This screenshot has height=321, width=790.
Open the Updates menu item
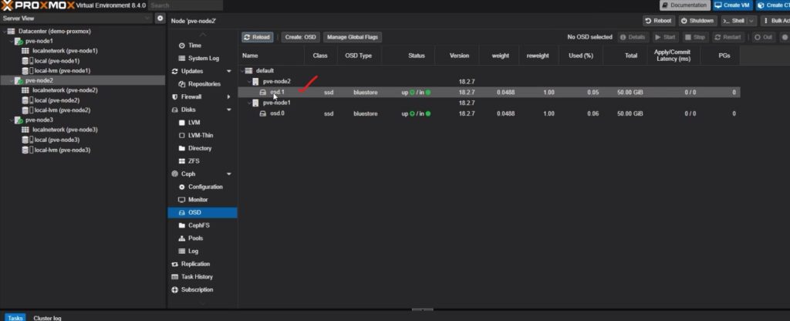192,71
